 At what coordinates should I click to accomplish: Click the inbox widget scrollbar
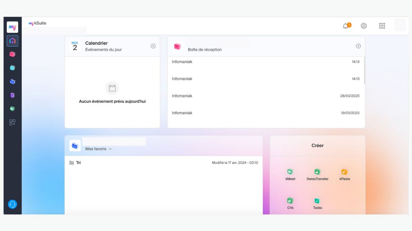(364, 70)
